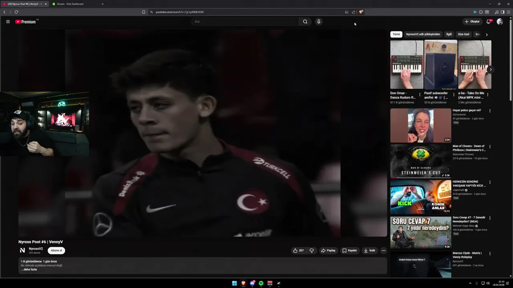Select NyrossV2 adlı yükleyiciden chip
The width and height of the screenshot is (513, 288).
click(423, 34)
